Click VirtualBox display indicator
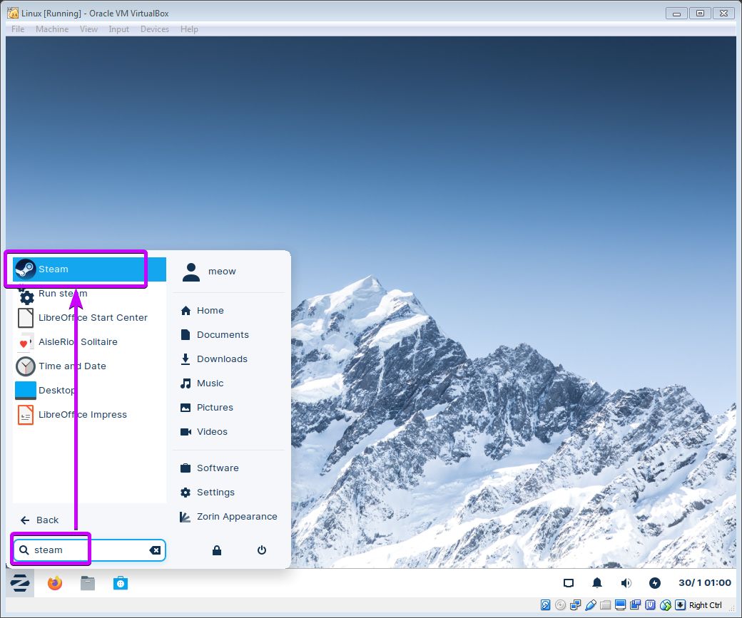742x618 pixels. 621,604
